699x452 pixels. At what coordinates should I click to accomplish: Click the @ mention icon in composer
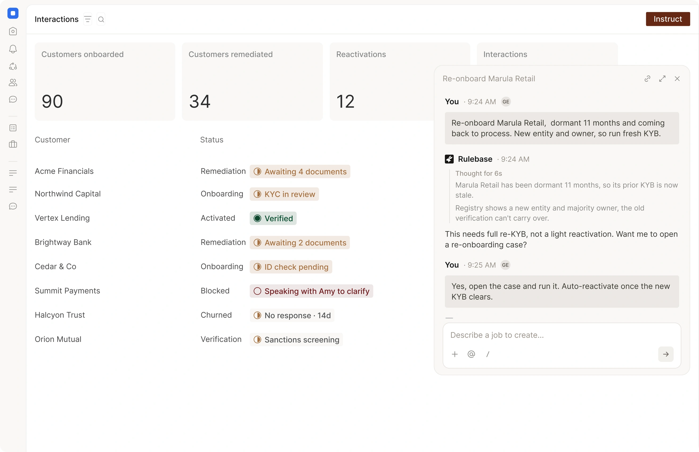pyautogui.click(x=471, y=354)
